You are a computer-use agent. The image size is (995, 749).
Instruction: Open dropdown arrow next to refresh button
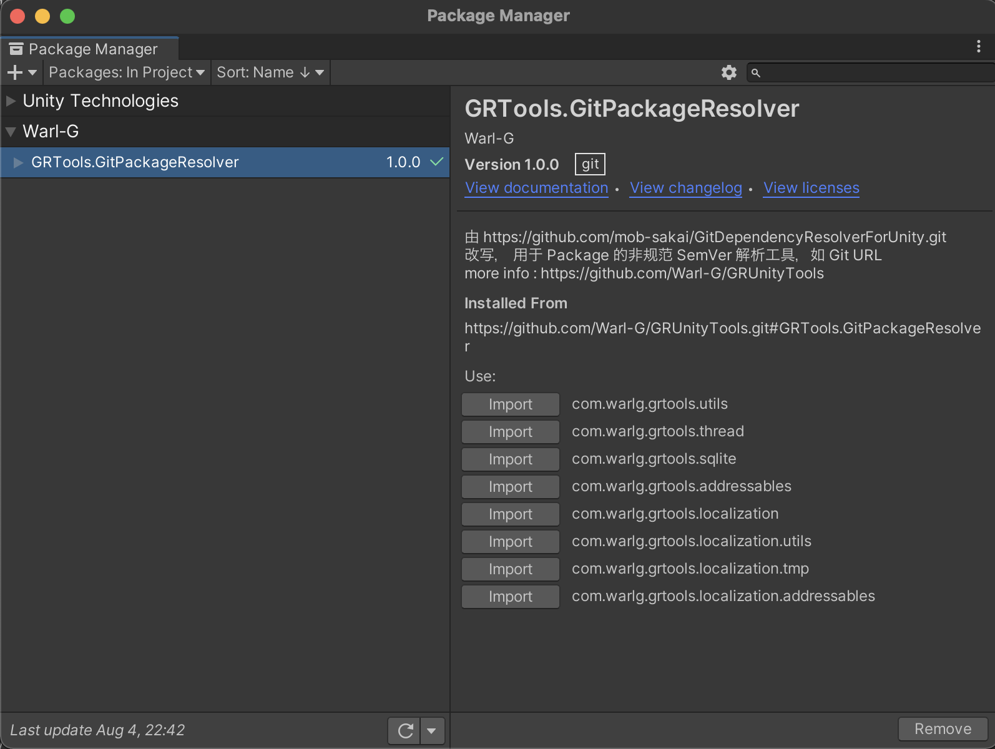click(x=431, y=731)
